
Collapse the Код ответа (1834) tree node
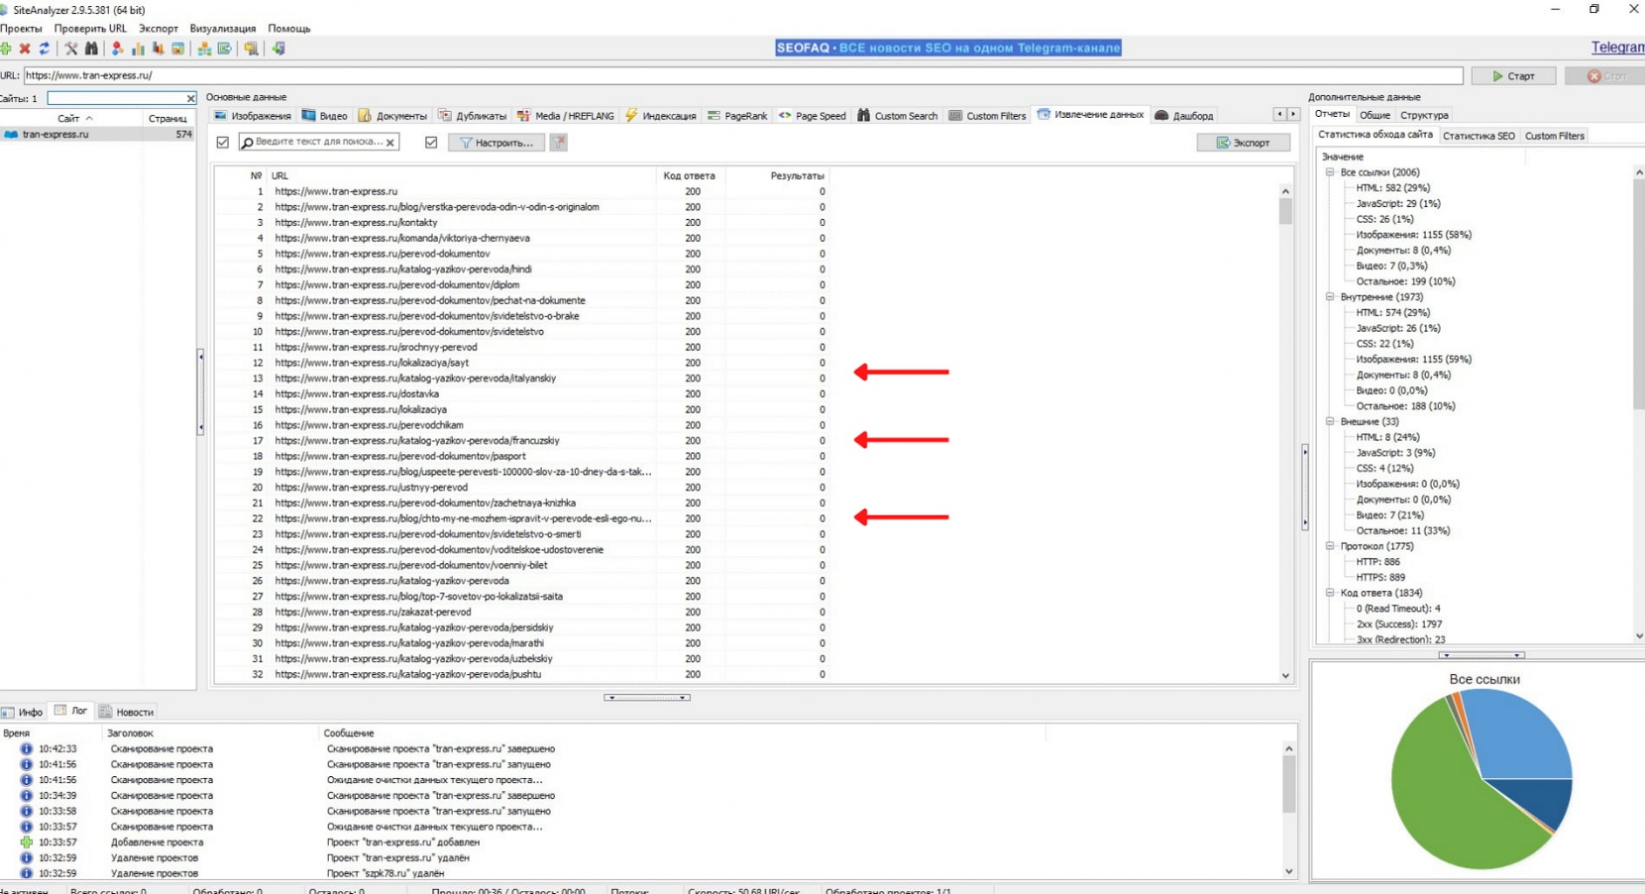(1330, 593)
